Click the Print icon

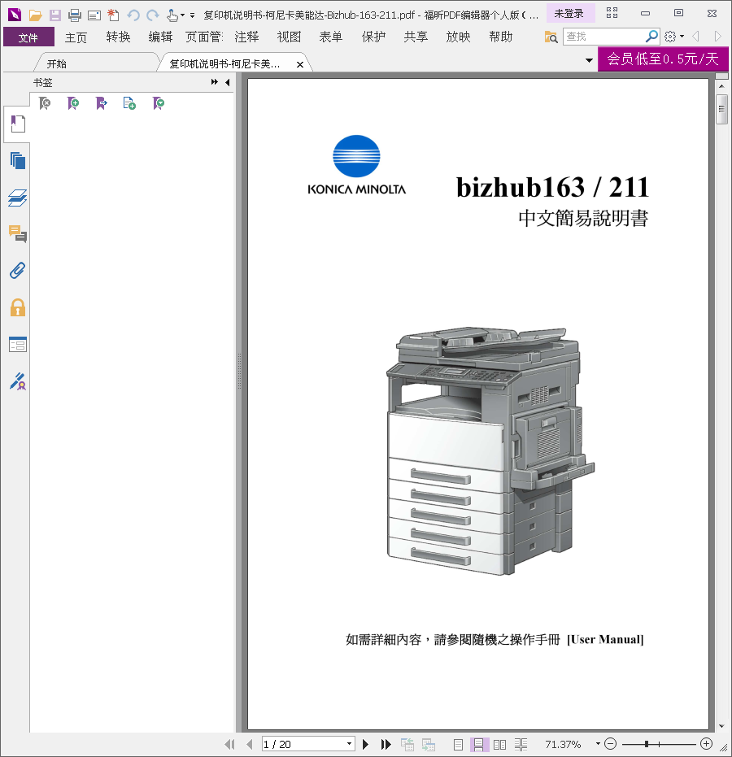tap(75, 15)
